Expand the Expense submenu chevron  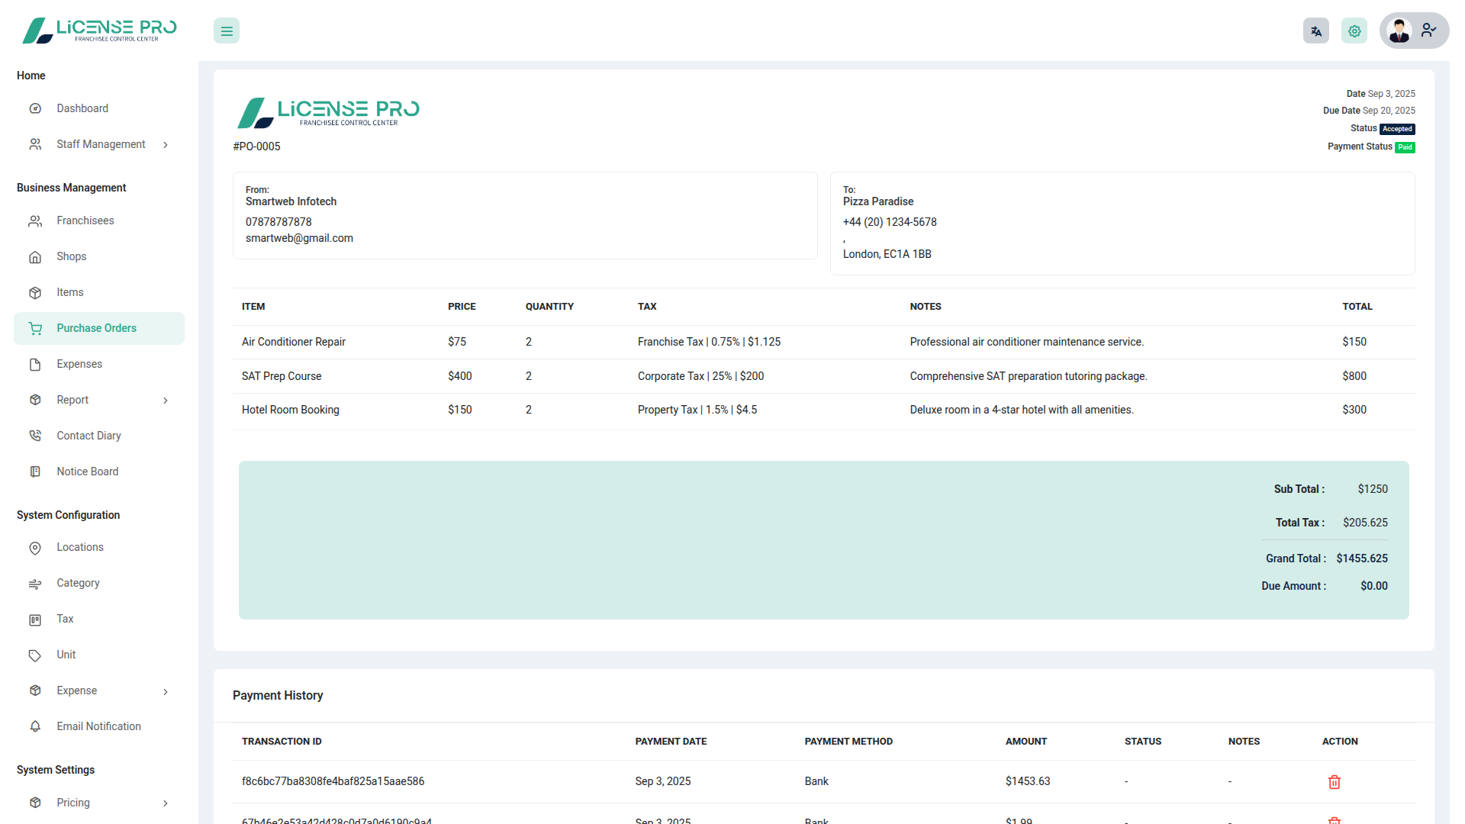click(x=166, y=692)
